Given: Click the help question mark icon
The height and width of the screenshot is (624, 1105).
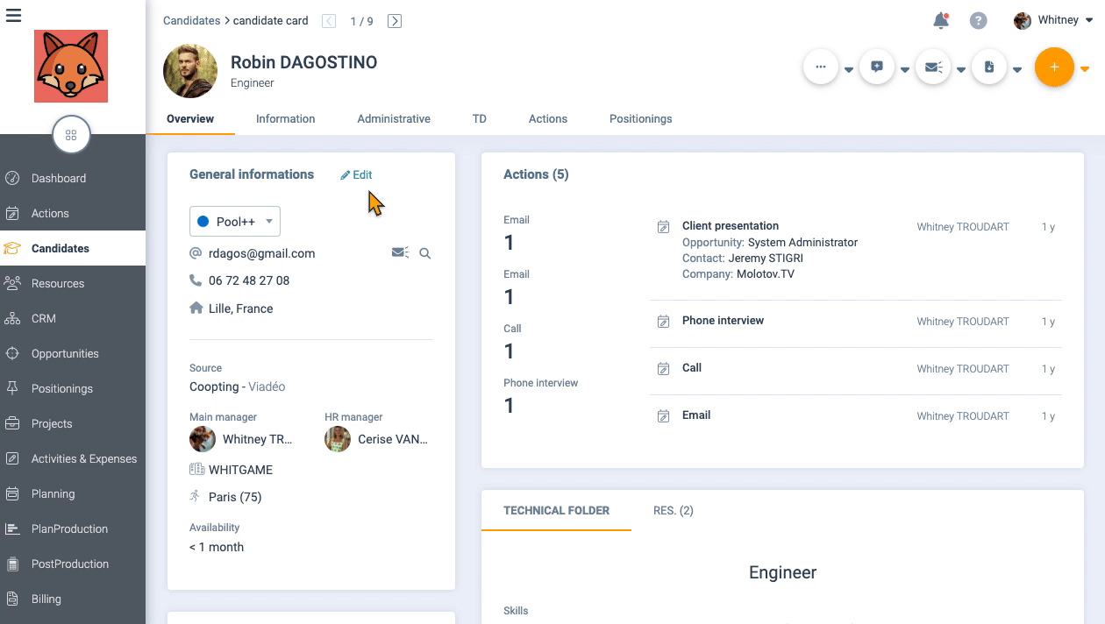Looking at the screenshot, I should (978, 21).
